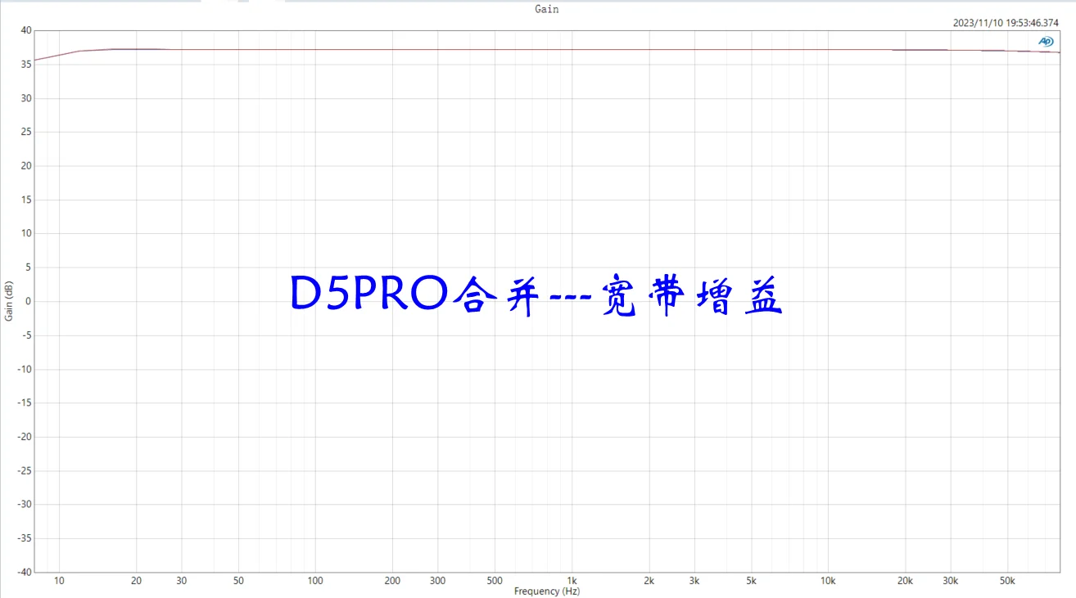This screenshot has width=1076, height=598.
Task: Select the Gain title above the graph
Action: pyautogui.click(x=547, y=9)
